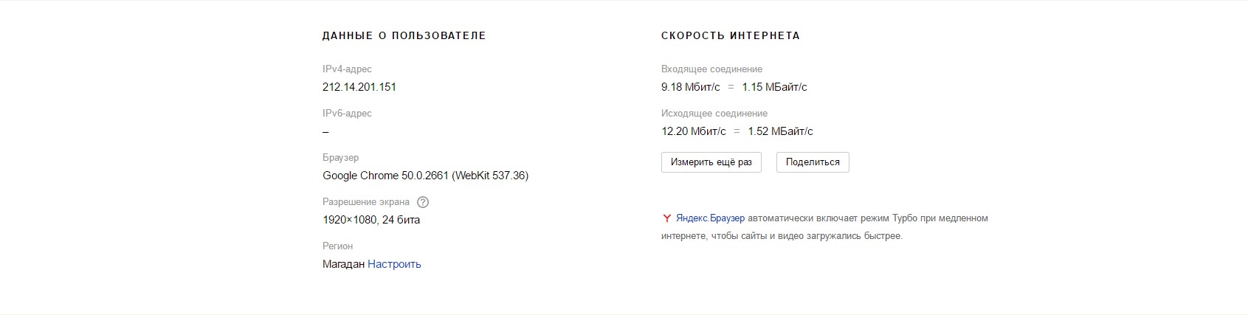Click the Скорость интернета heading
This screenshot has width=1248, height=315.
(x=730, y=35)
